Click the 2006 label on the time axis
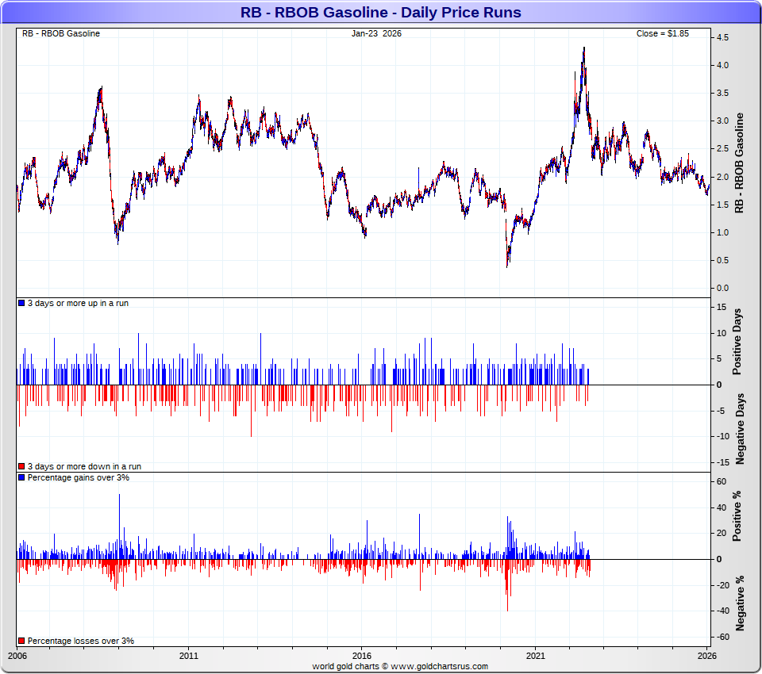Image resolution: width=762 pixels, height=674 pixels. 17,656
